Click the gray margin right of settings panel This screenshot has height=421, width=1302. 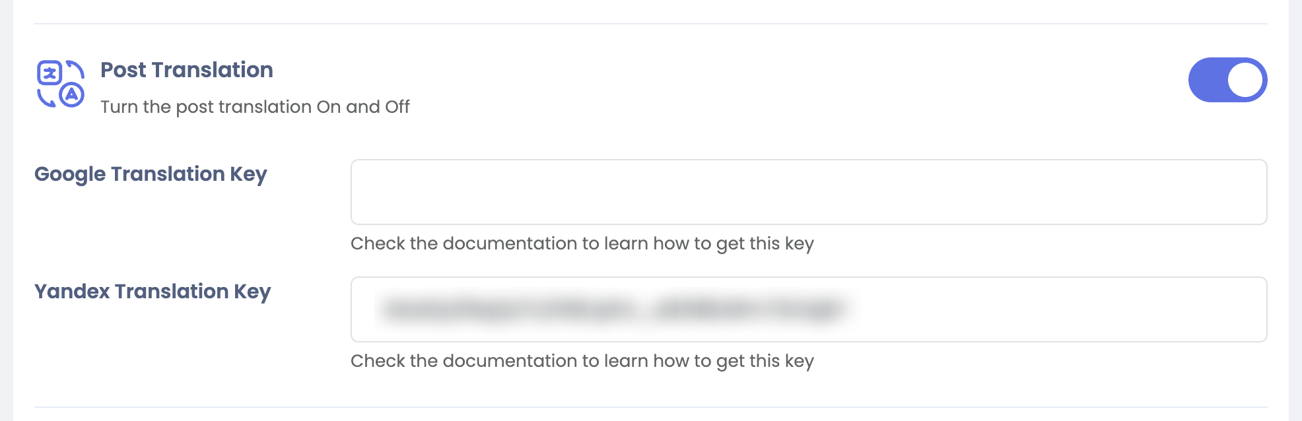coord(1295,210)
